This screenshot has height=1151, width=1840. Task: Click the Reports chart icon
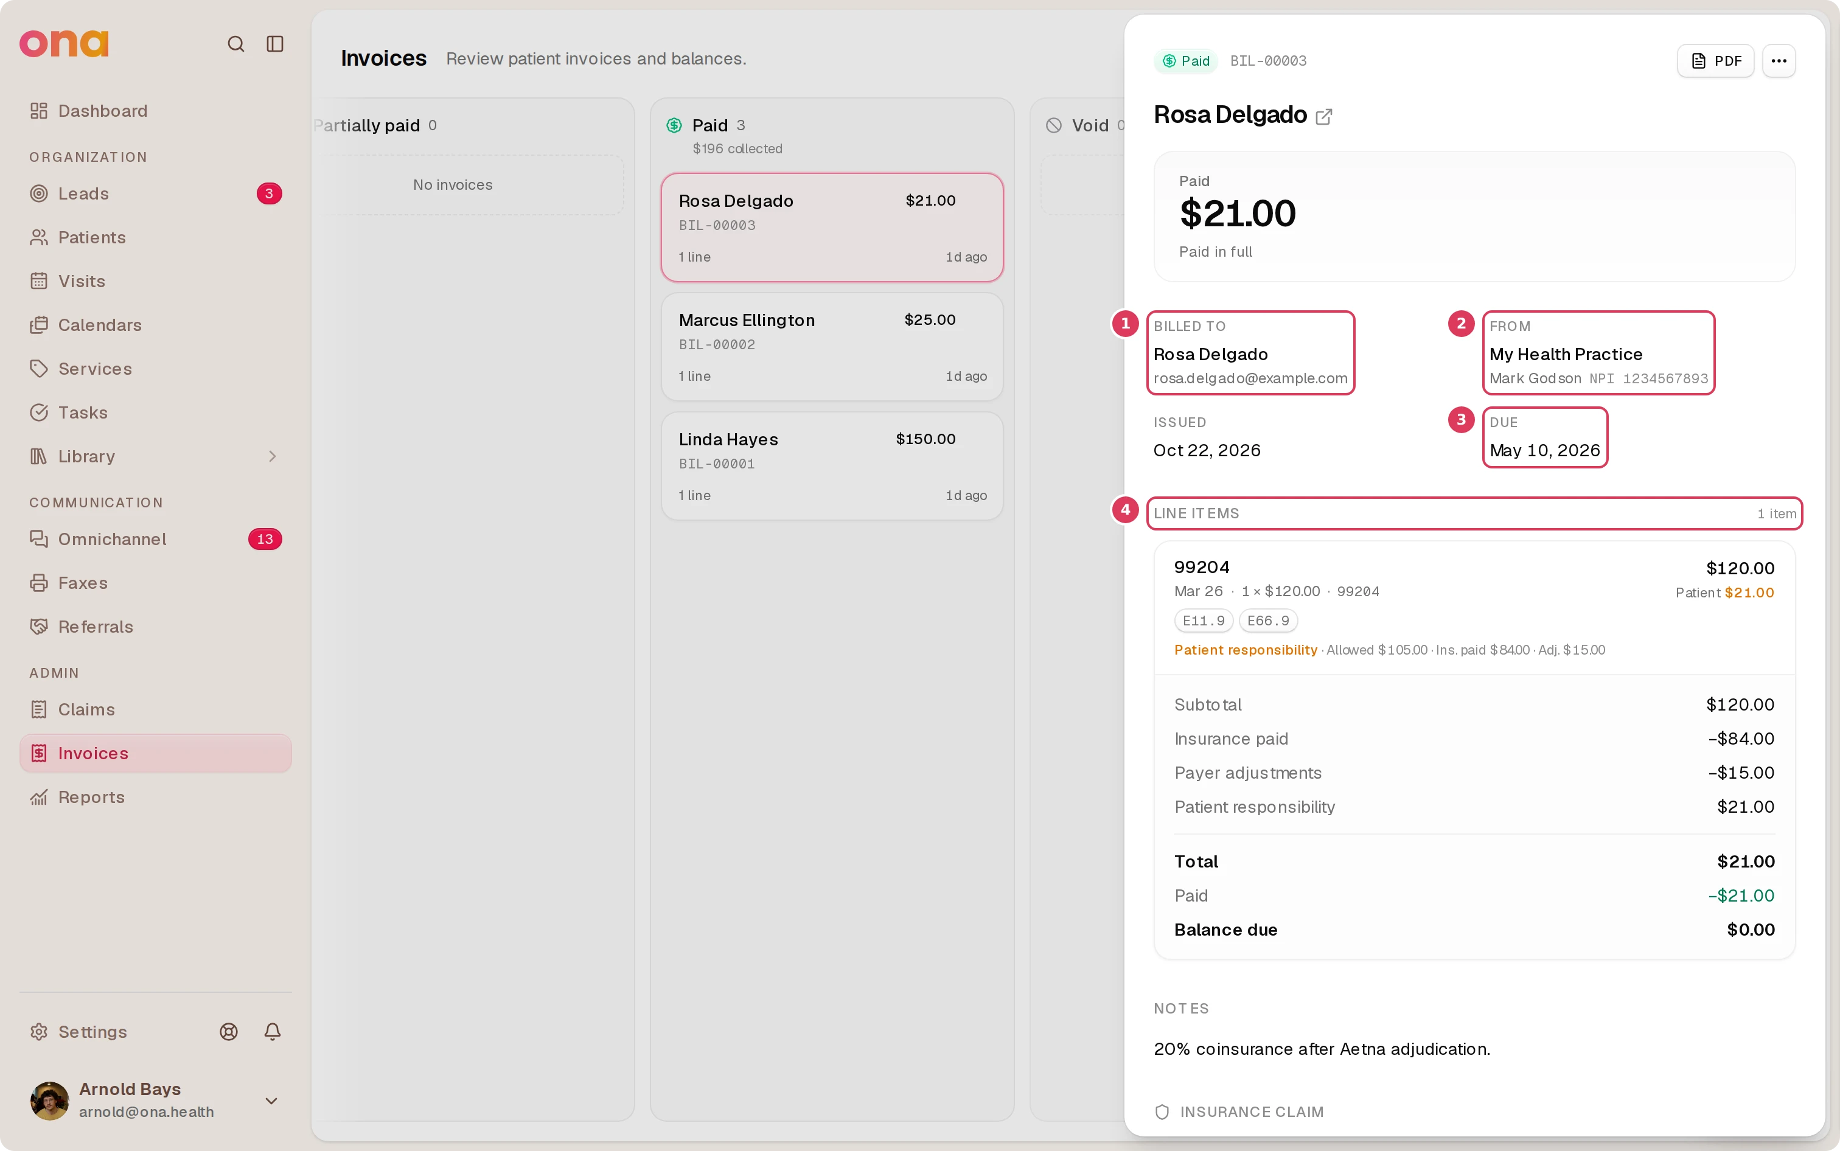click(x=39, y=797)
